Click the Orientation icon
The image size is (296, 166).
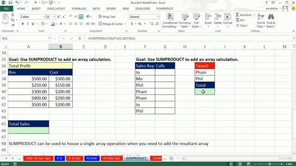tap(88, 17)
